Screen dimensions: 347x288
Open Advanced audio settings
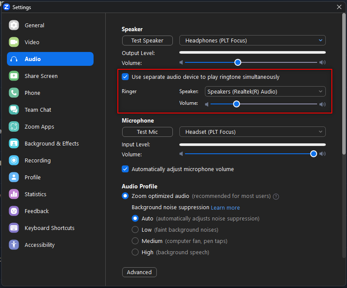[x=139, y=272]
